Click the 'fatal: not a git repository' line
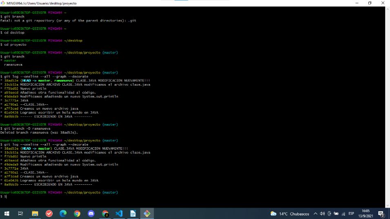Image resolution: width=390 pixels, height=219 pixels. [68, 21]
